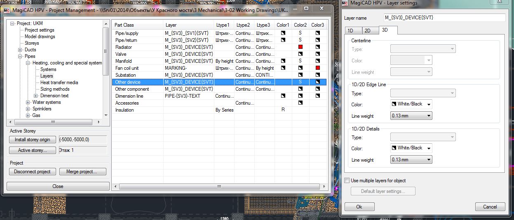Select Layers item in the tree
This screenshot has width=514, height=220.
pos(47,76)
